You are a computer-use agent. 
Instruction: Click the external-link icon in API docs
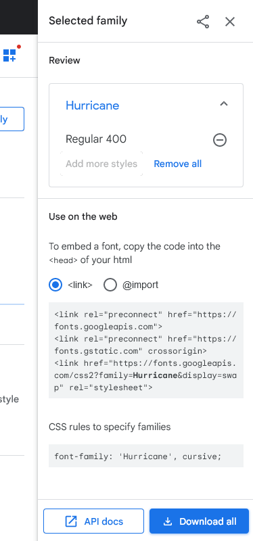point(71,521)
